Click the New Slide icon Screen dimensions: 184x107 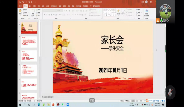click(x=33, y=12)
